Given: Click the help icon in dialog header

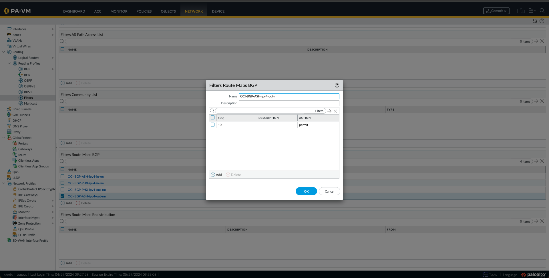Looking at the screenshot, I should click(337, 85).
